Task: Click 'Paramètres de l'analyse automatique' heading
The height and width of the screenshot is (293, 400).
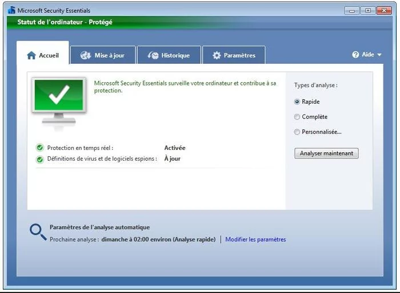Action: (x=100, y=227)
